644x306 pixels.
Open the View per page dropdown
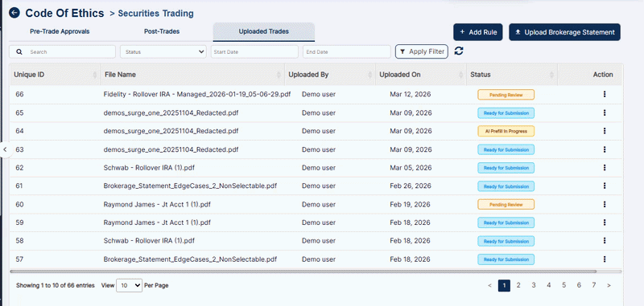[129, 285]
